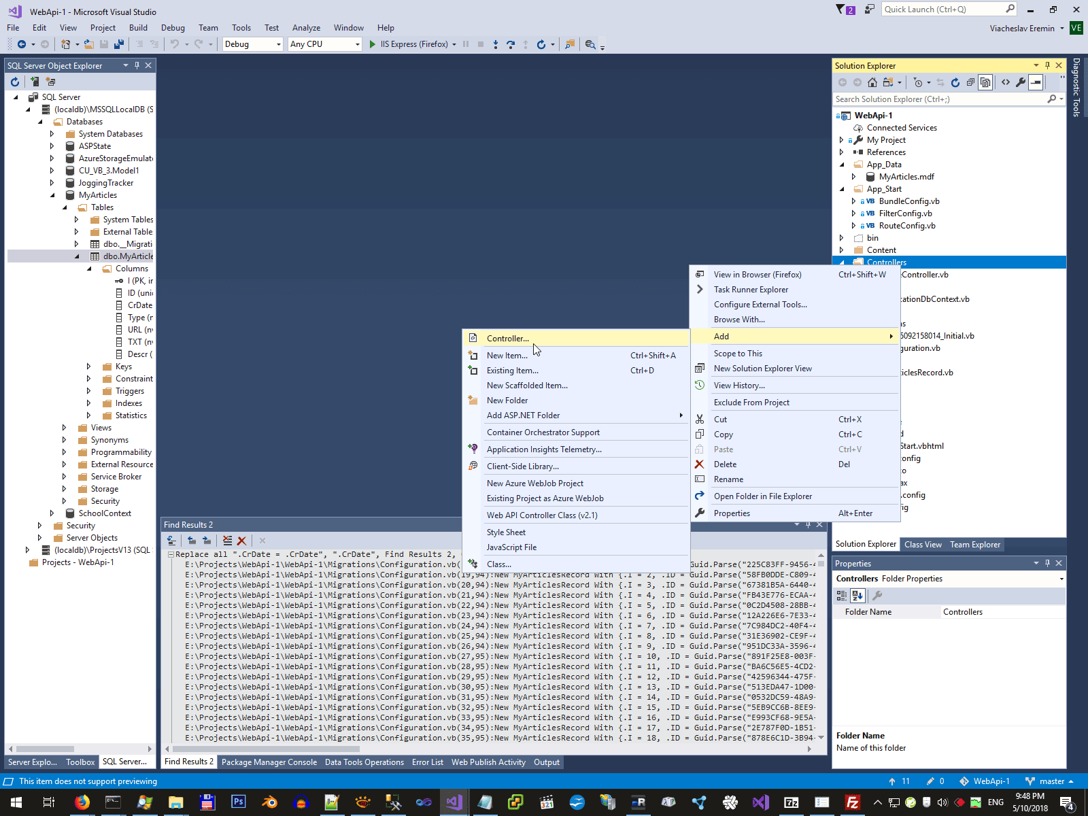Click the Quick Launch search box
This screenshot has width=1088, height=816.
949,10
